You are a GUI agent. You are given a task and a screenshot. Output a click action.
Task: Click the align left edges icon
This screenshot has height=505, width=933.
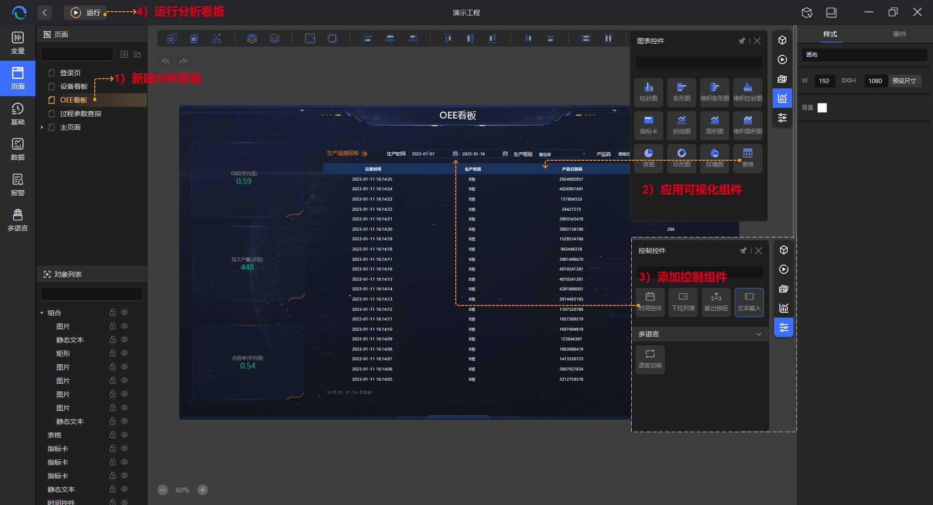pos(368,38)
